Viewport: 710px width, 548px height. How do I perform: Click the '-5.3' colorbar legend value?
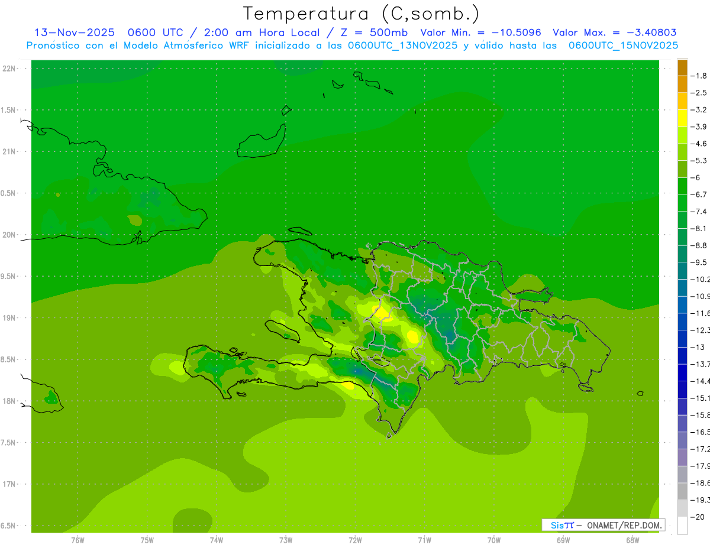pyautogui.click(x=699, y=160)
